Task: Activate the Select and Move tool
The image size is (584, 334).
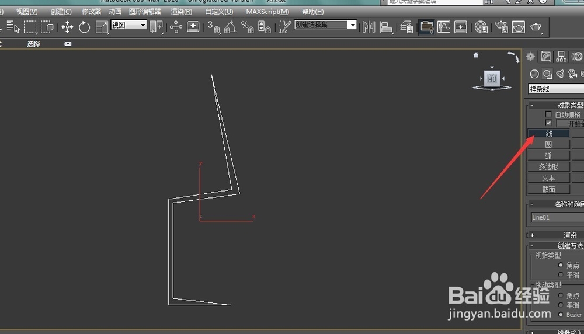Action: pos(67,27)
